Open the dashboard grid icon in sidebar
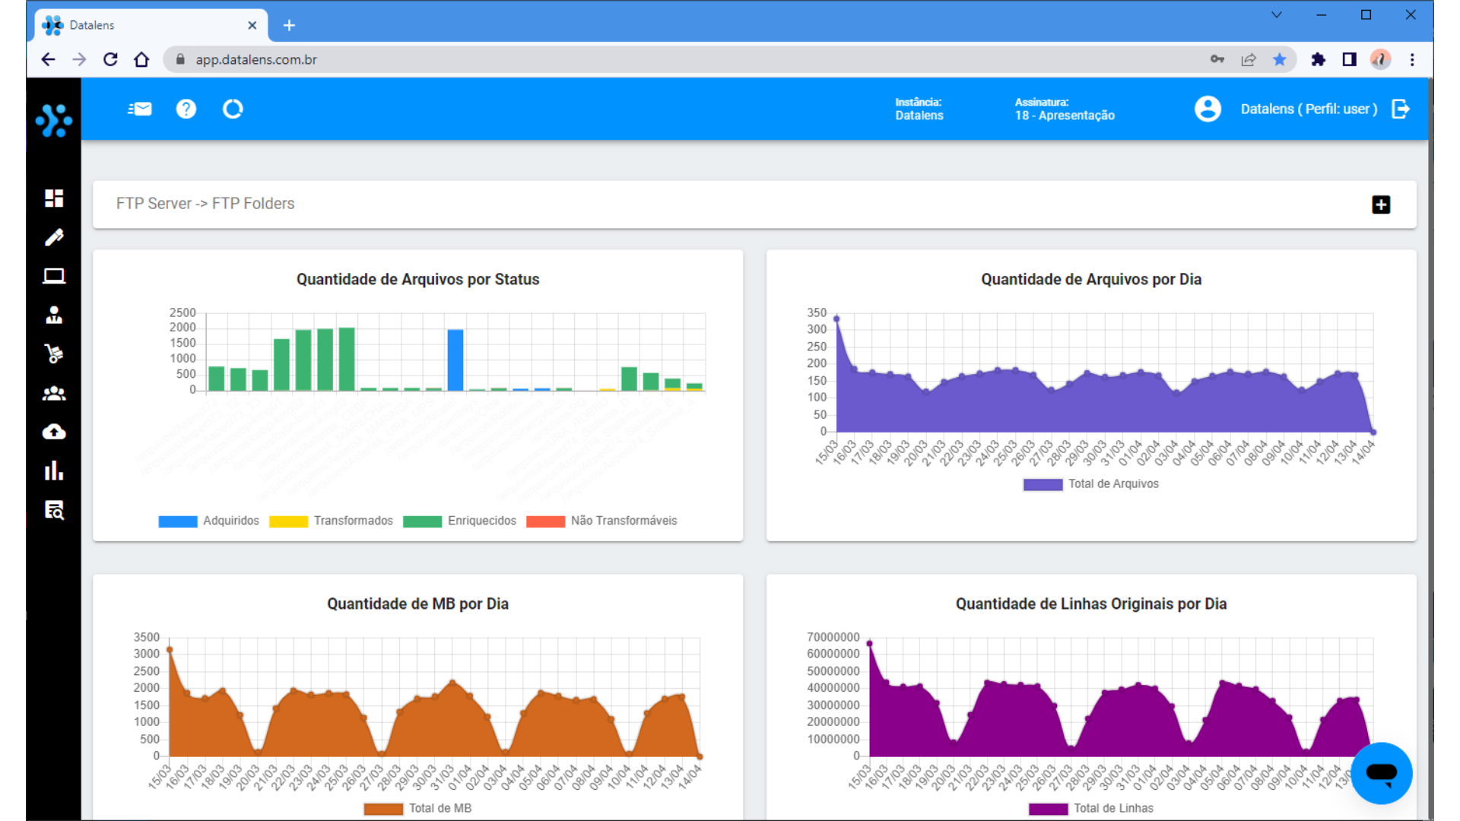 click(x=54, y=198)
